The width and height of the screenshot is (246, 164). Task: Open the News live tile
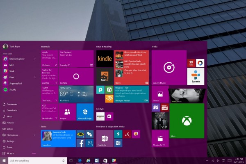pos(132,68)
